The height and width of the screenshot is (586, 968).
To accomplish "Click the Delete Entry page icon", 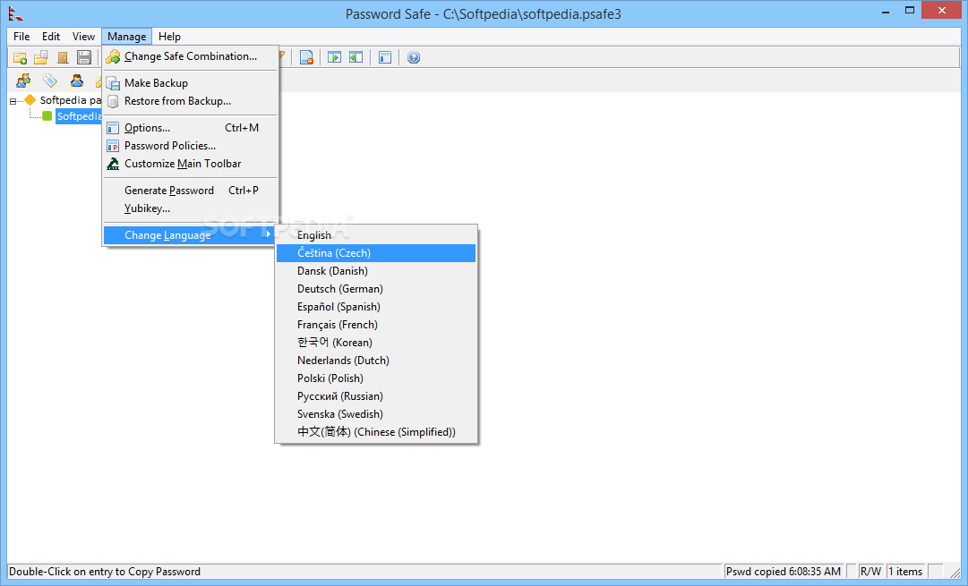I will pos(306,57).
